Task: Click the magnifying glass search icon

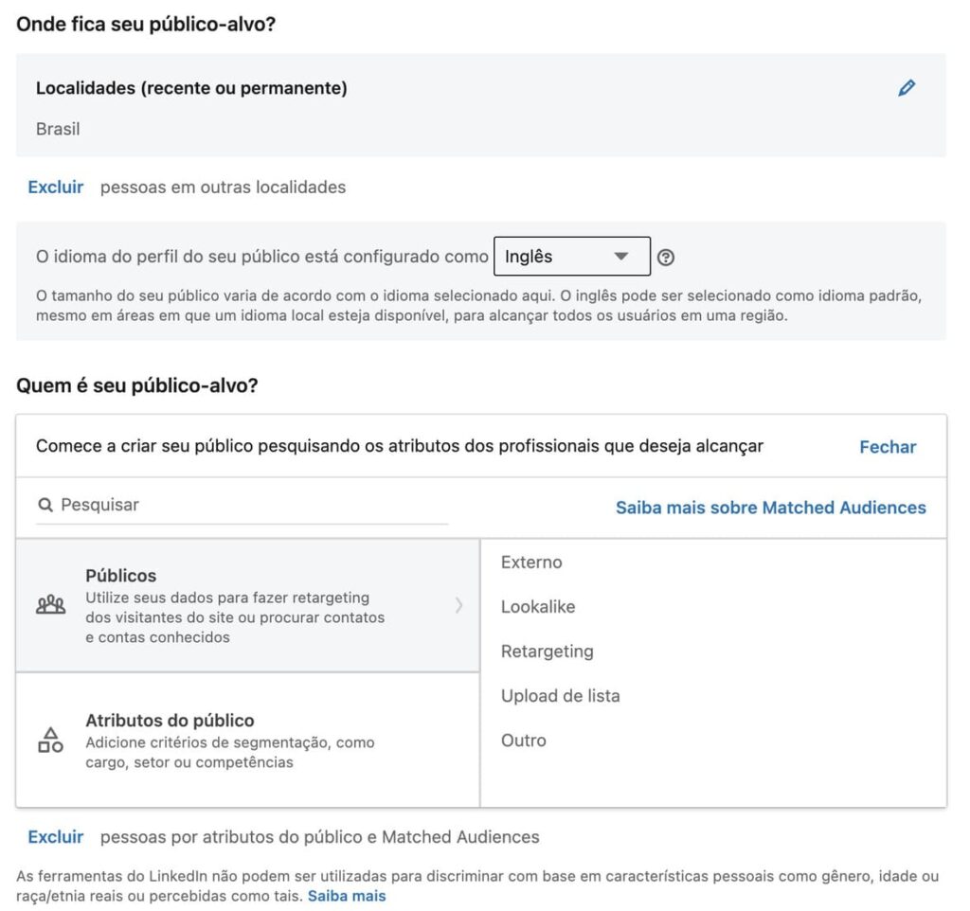Action: (x=45, y=506)
